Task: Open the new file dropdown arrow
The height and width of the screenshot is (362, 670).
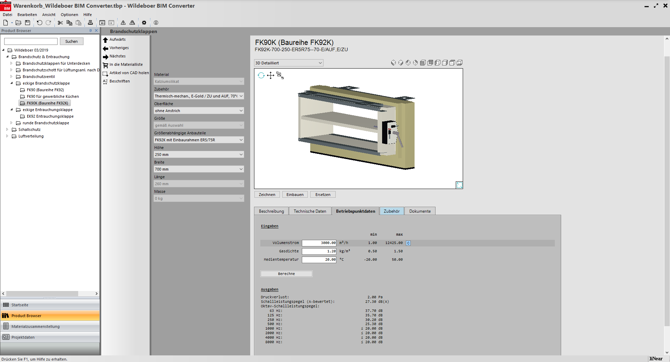Action: 12,23
